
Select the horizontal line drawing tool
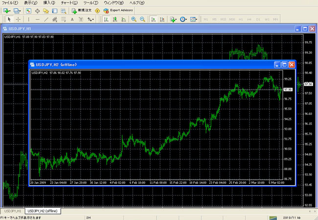[x=37, y=19]
